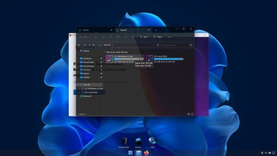The height and width of the screenshot is (156, 277).
Task: Click the (C:) drive space usage bar
Action: point(129,59)
